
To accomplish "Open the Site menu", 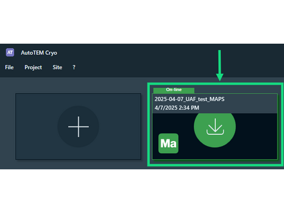I will pyautogui.click(x=57, y=67).
